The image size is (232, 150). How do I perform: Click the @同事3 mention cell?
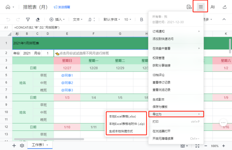[x=67, y=90]
